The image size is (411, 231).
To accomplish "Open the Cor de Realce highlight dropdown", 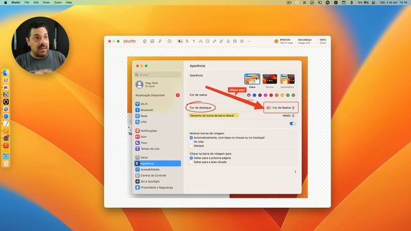I will [x=281, y=108].
